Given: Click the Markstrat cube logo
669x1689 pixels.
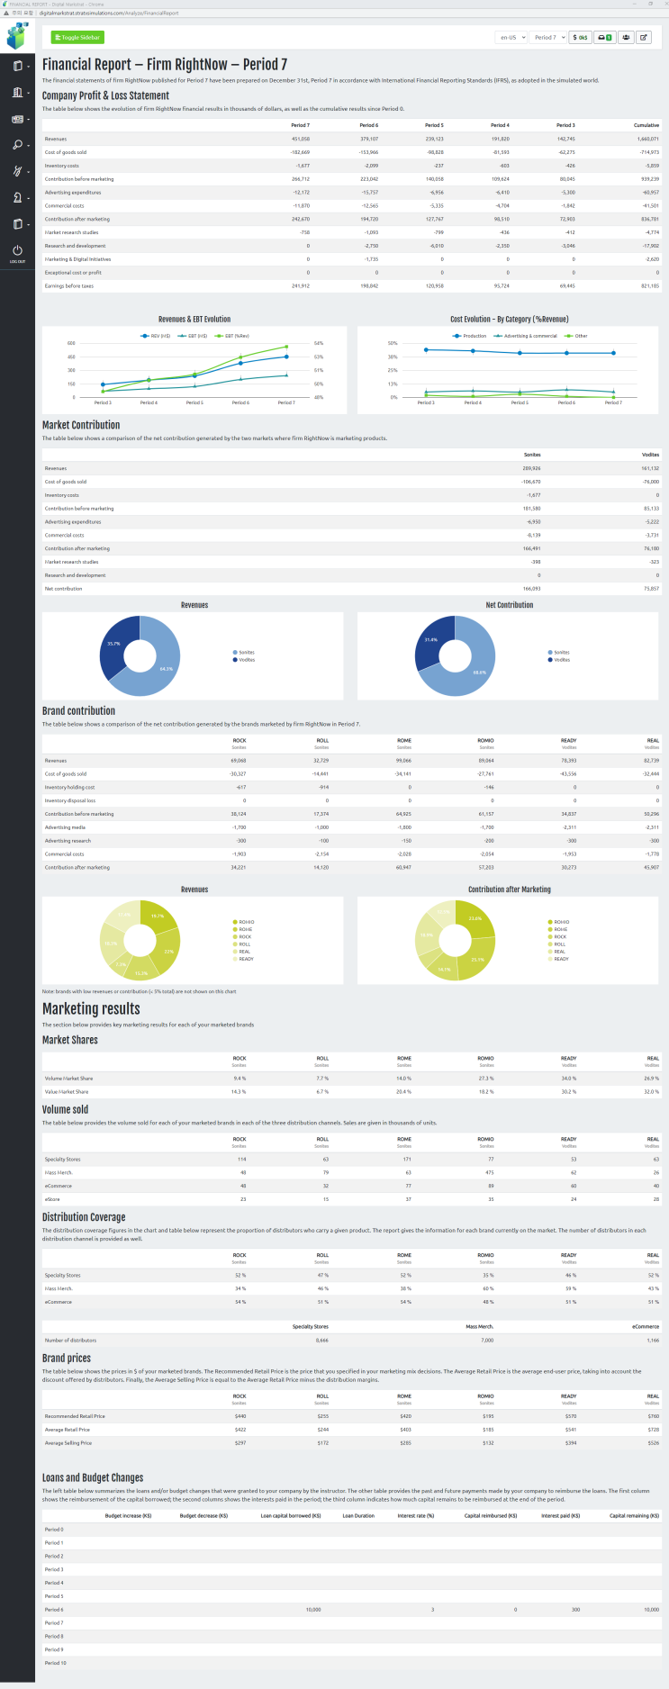Looking at the screenshot, I should point(17,36).
